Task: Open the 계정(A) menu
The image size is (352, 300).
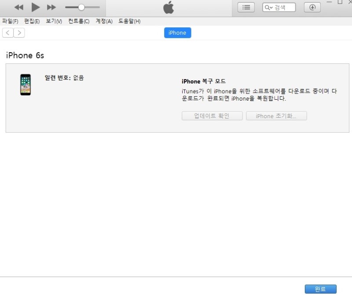Action: 104,21
